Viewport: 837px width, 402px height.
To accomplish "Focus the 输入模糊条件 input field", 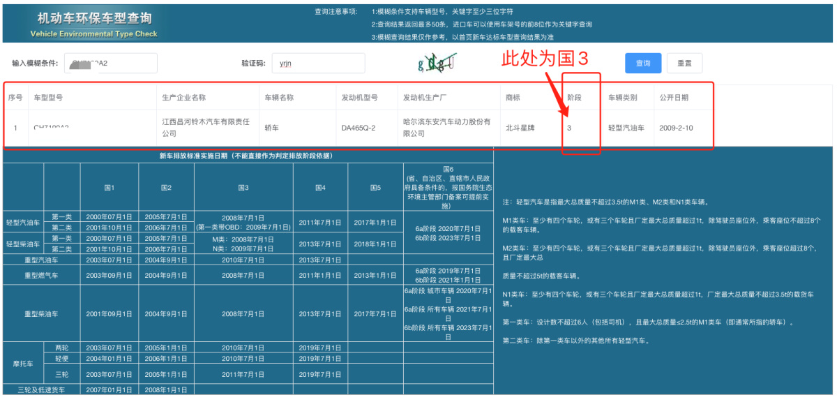I will tap(110, 63).
